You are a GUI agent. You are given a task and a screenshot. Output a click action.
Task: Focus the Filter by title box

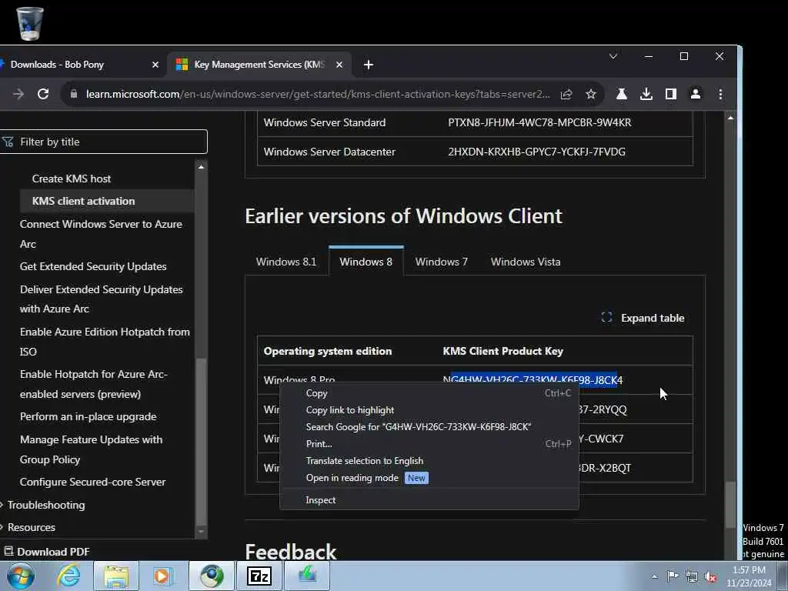pyautogui.click(x=104, y=142)
